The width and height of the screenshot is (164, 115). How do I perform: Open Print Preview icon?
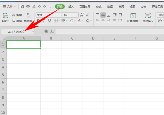34,7
